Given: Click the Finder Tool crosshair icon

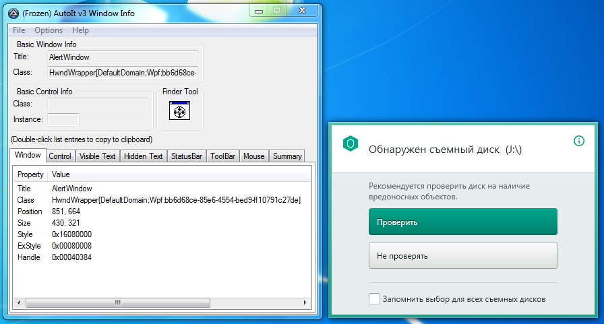Looking at the screenshot, I should click(x=179, y=110).
